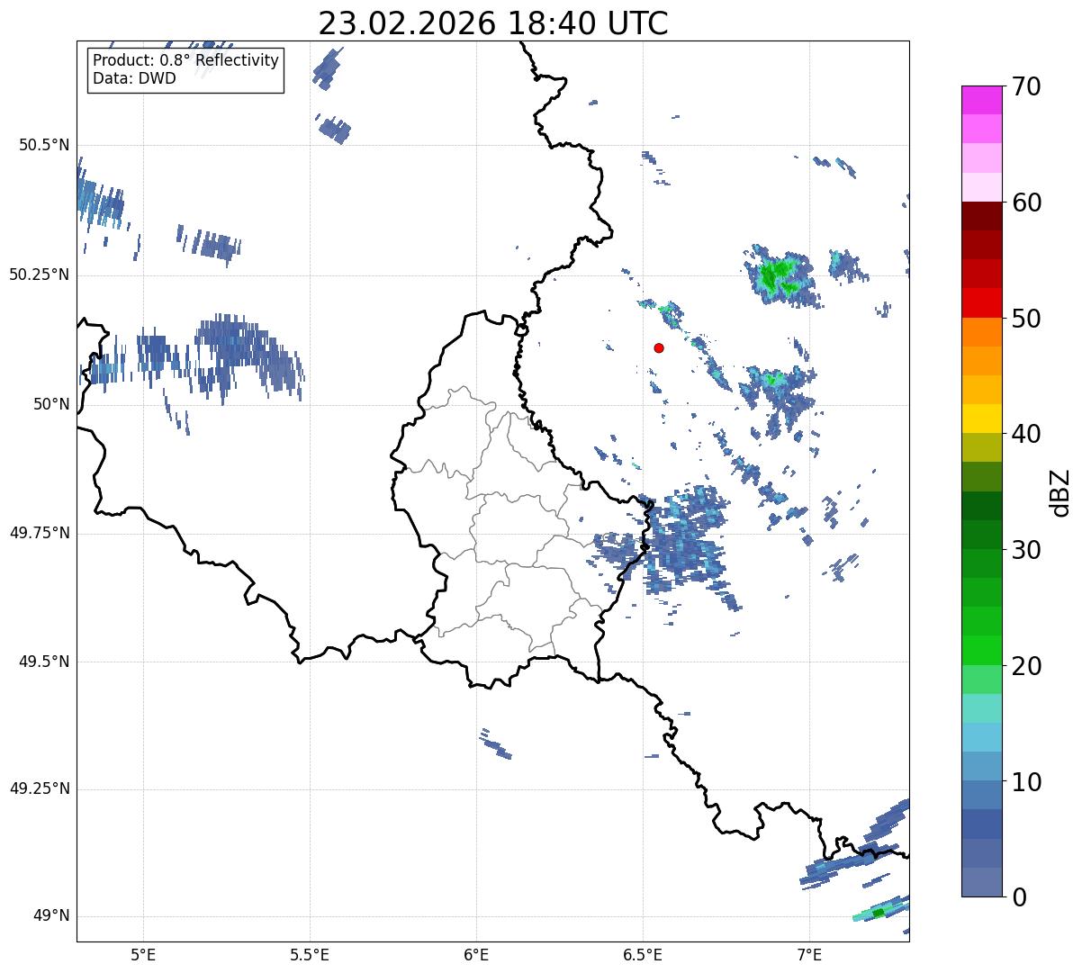Click the orange colorbar segment just below 50
The height and width of the screenshot is (973, 1082).
pyautogui.click(x=981, y=332)
